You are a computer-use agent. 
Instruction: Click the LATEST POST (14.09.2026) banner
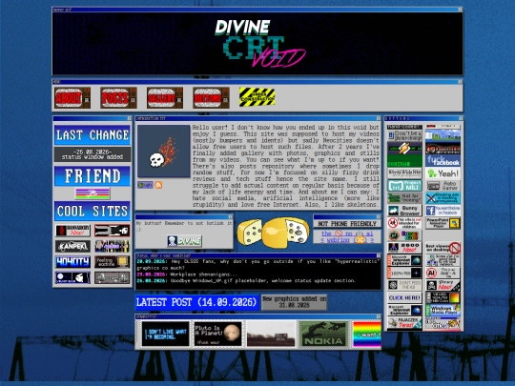tap(197, 302)
